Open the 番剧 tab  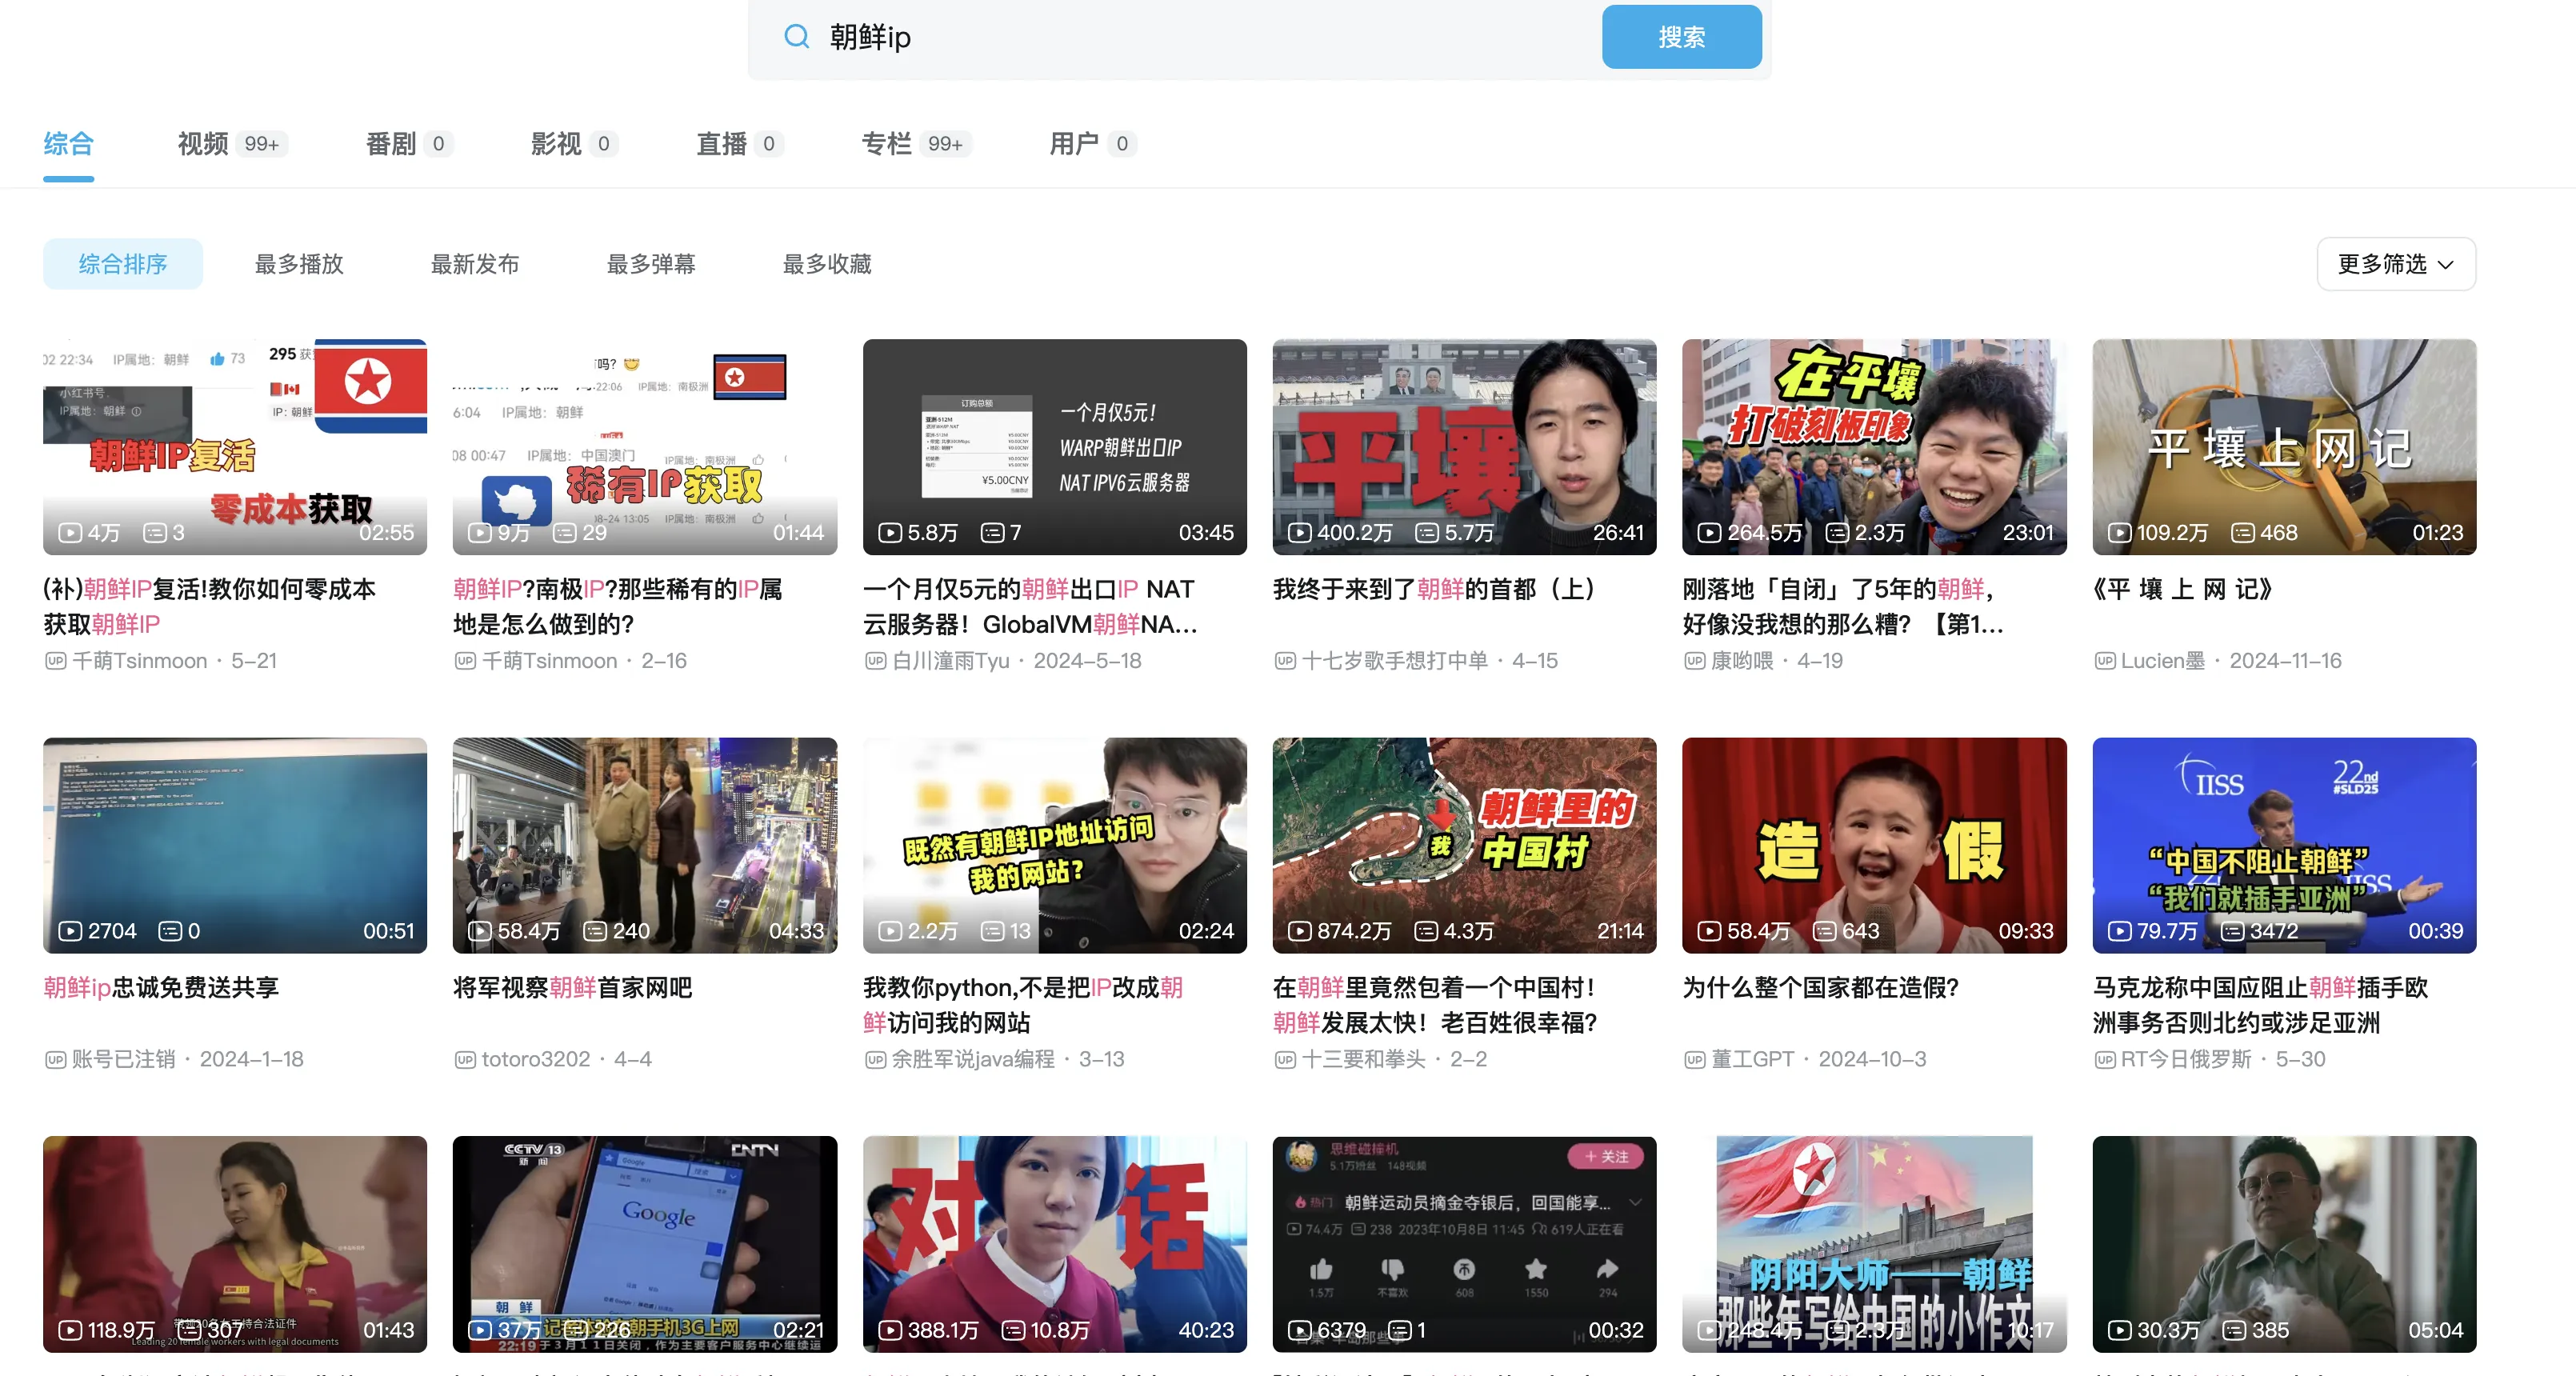408,144
